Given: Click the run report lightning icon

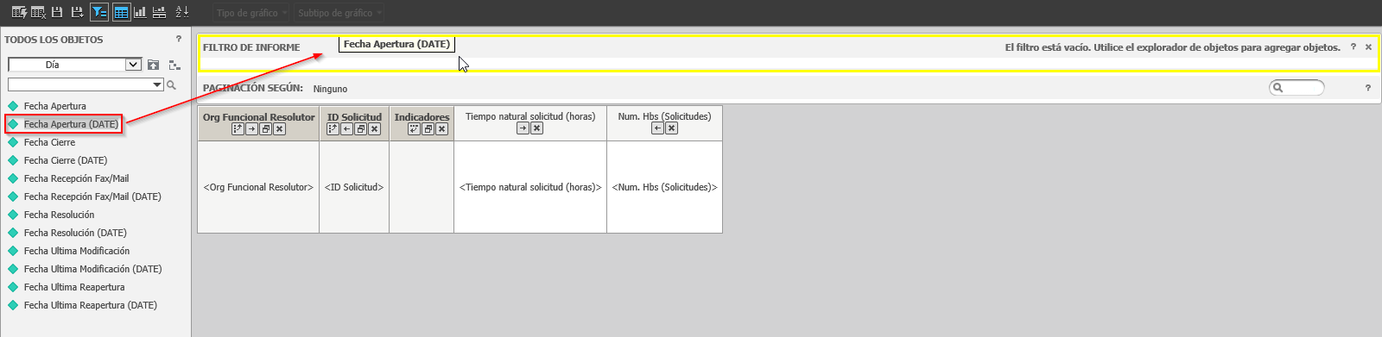Looking at the screenshot, I should (19, 12).
